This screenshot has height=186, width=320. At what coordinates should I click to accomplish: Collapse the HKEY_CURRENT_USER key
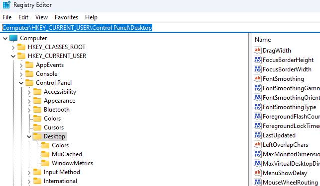13,56
